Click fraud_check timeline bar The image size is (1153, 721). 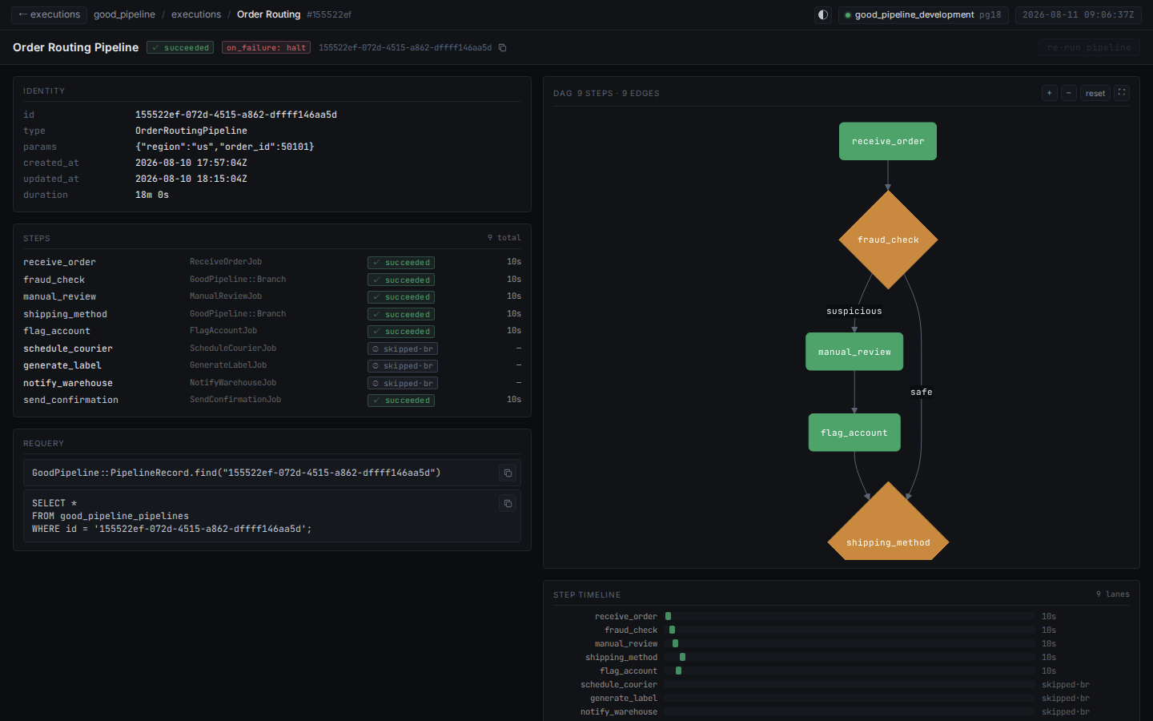[x=672, y=630]
